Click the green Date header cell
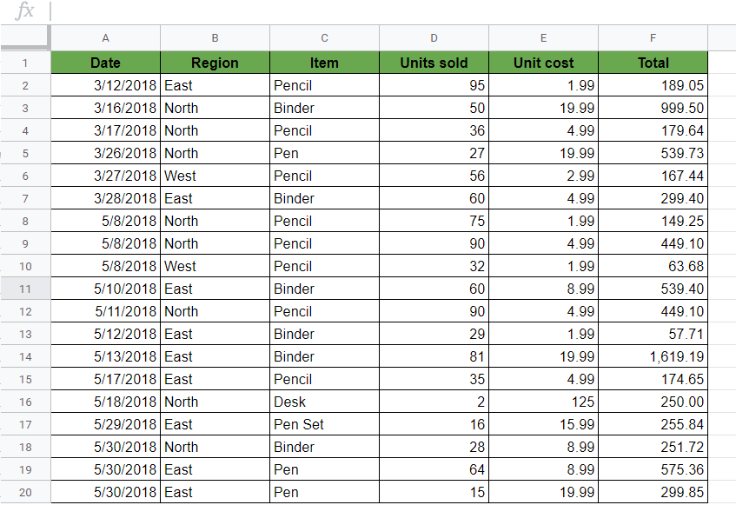This screenshot has width=736, height=505. click(x=105, y=63)
